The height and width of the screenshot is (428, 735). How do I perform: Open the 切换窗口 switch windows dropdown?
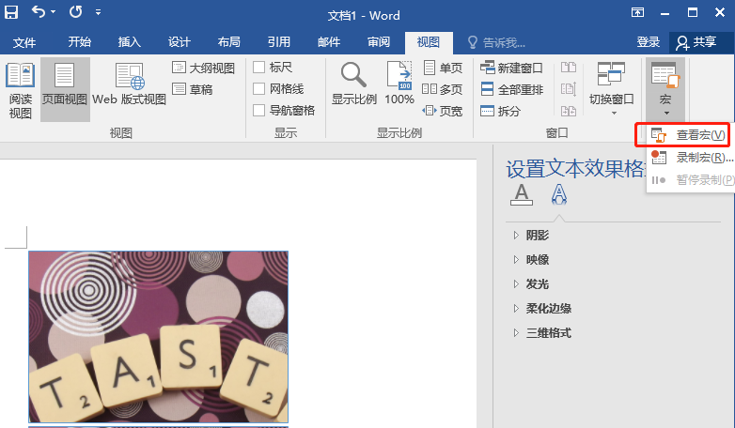point(612,89)
